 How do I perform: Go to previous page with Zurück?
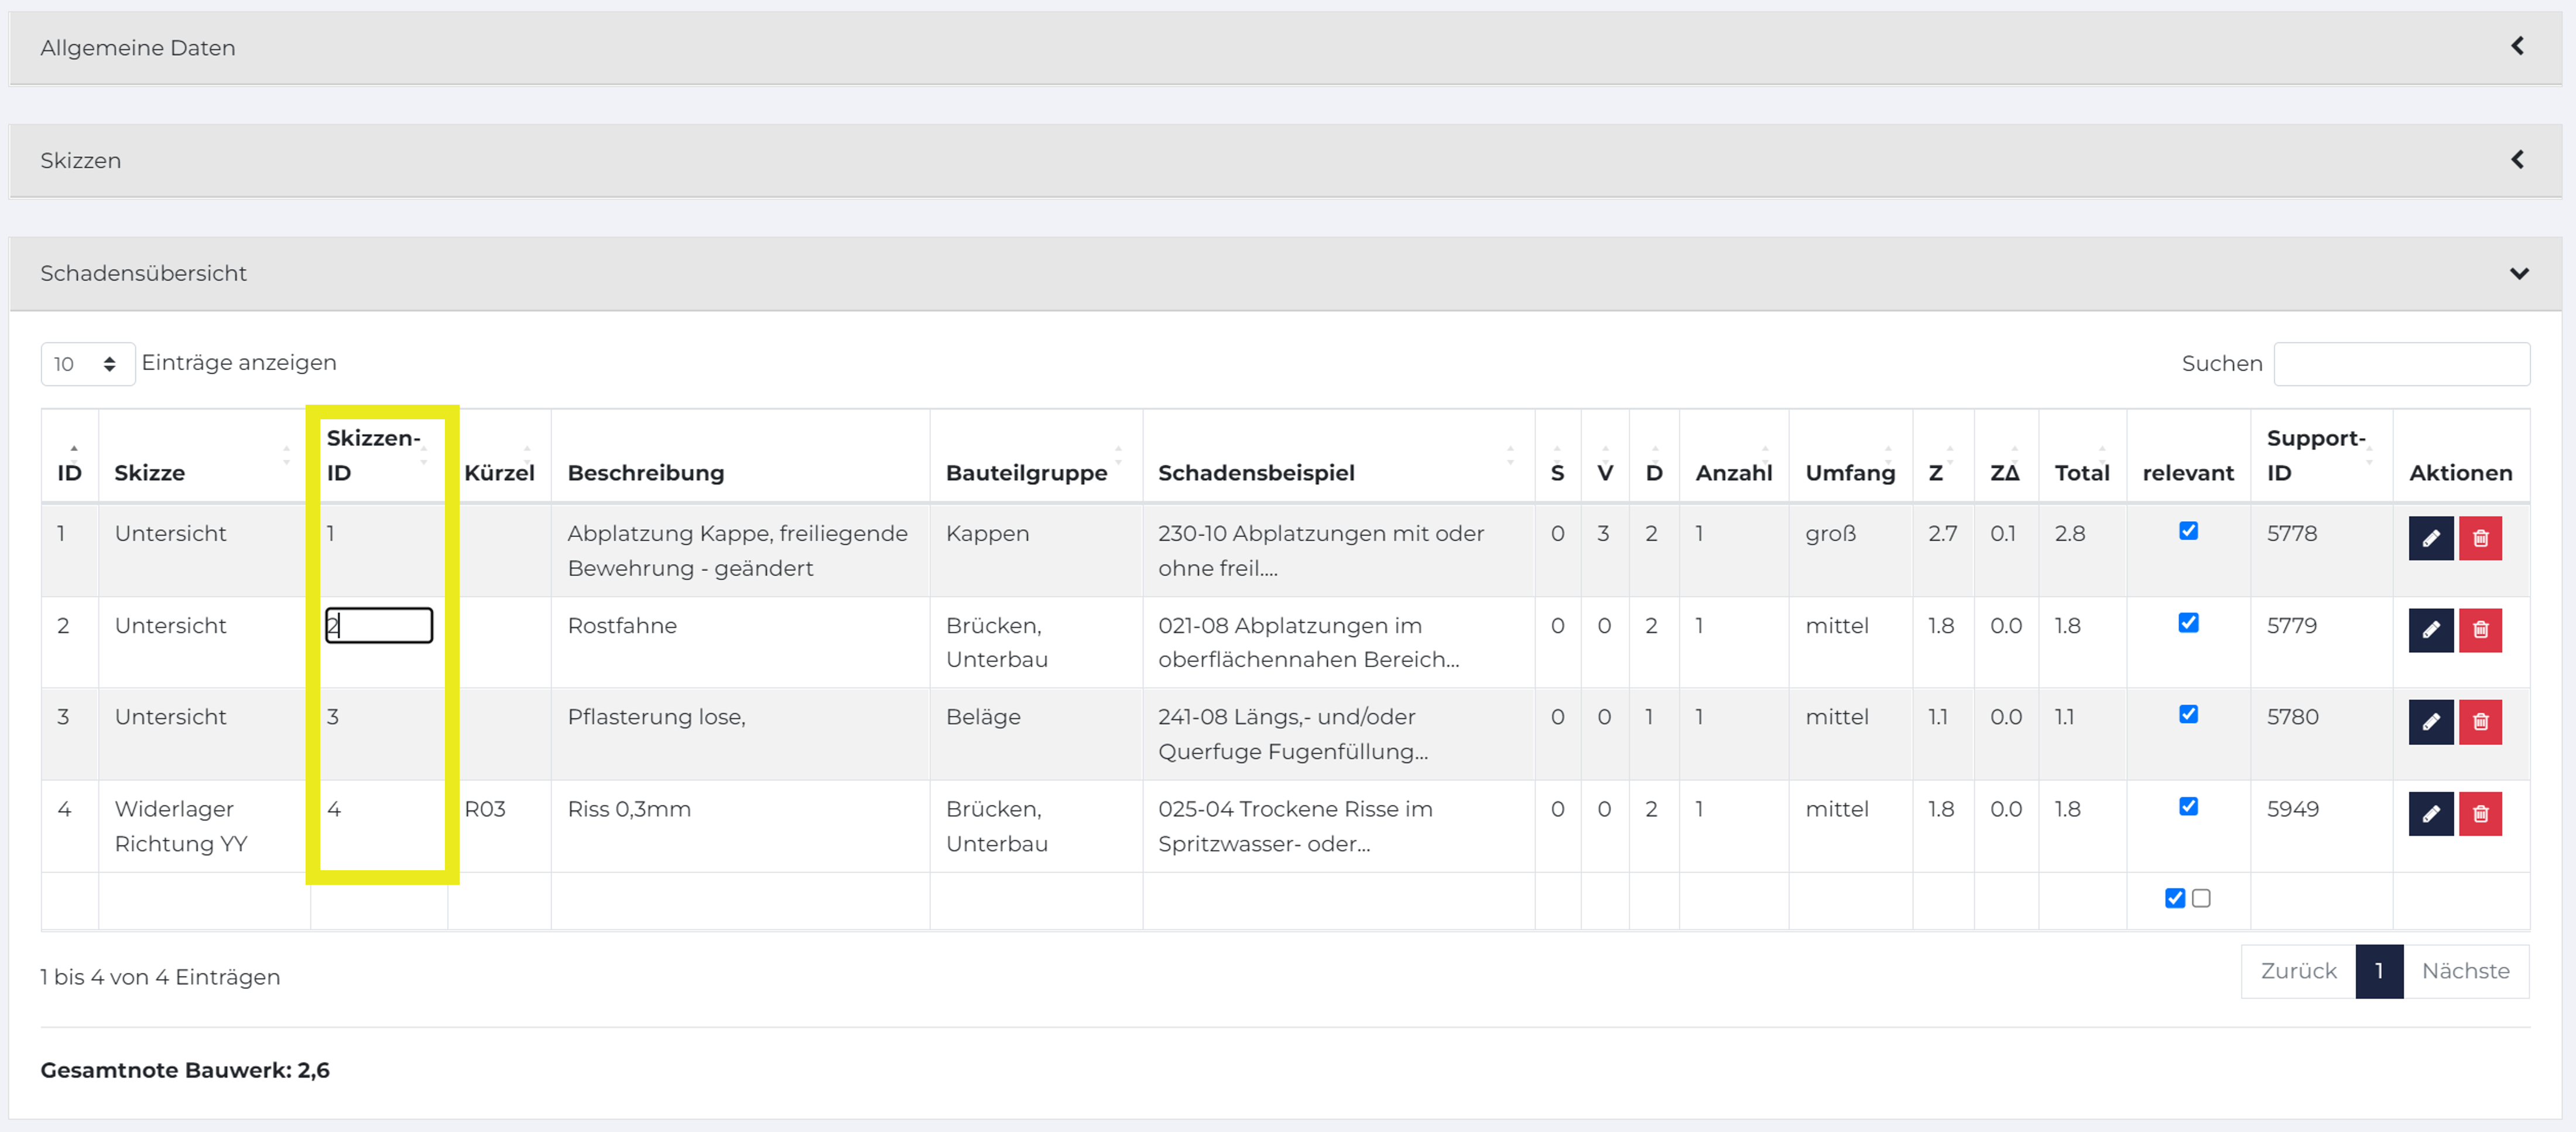(2298, 971)
